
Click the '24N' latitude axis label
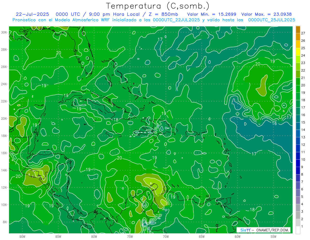[4, 84]
